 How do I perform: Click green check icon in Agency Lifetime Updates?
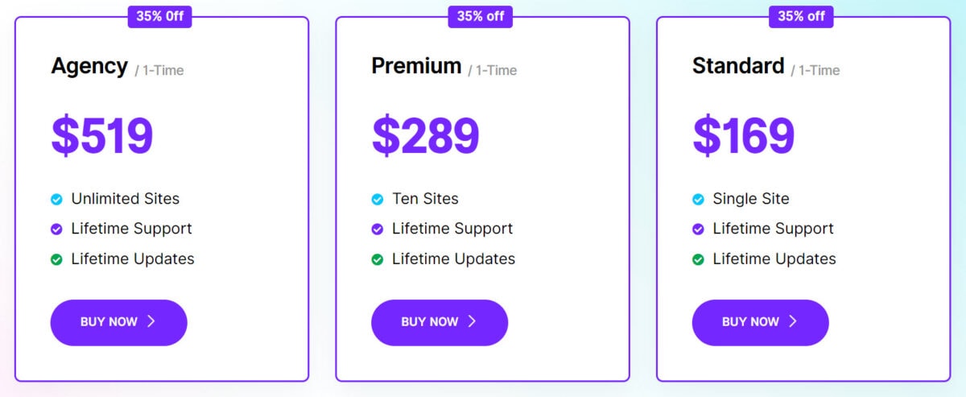[56, 259]
